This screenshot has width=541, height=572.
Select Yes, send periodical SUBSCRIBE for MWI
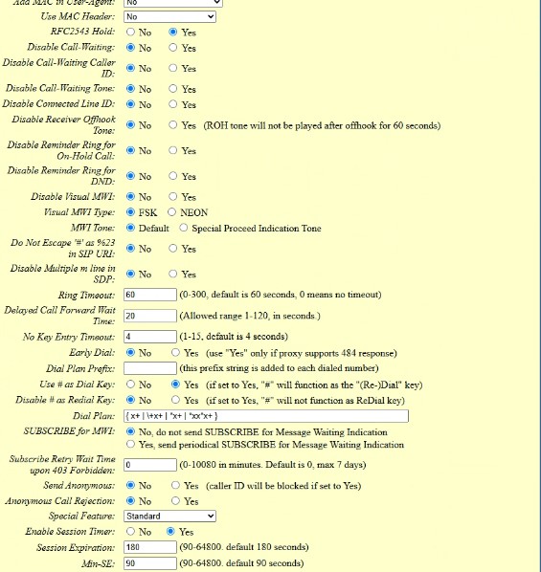(130, 444)
